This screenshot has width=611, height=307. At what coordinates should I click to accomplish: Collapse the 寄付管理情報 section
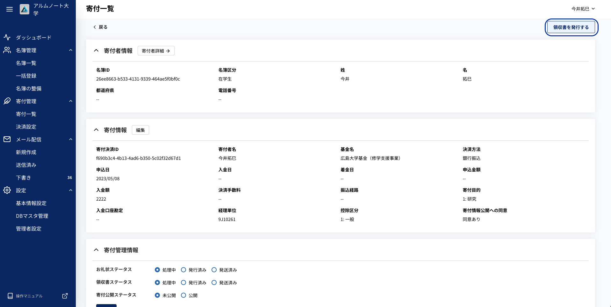[x=96, y=250]
